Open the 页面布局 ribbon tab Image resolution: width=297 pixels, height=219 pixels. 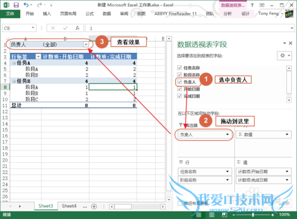[68, 14]
